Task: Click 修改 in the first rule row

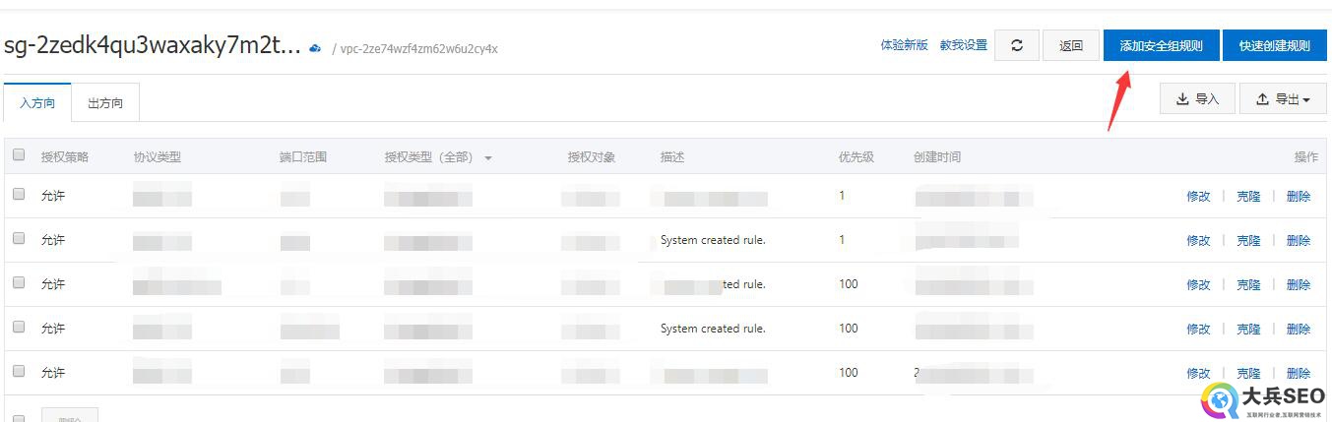Action: [1198, 196]
